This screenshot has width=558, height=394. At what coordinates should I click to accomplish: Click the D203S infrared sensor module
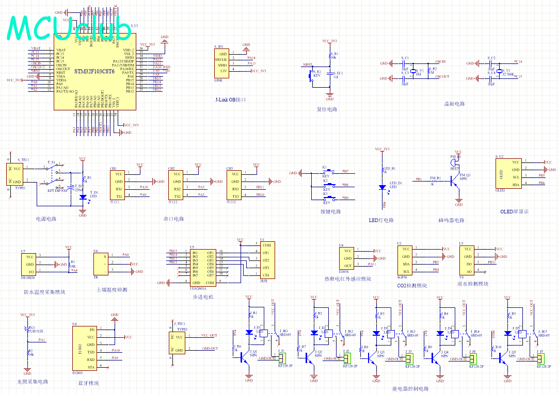tap(347, 258)
